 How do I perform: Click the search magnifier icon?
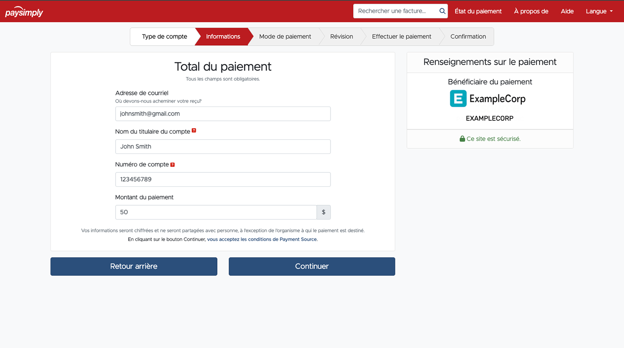click(442, 11)
